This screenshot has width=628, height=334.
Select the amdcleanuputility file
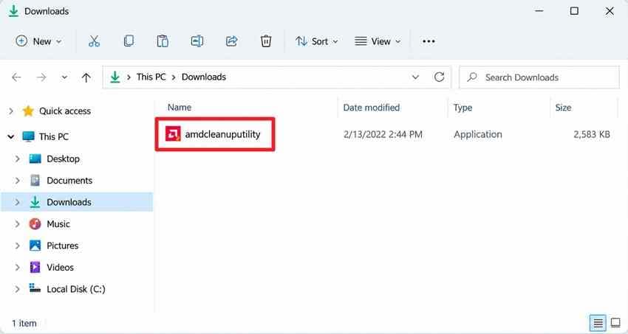coord(222,134)
